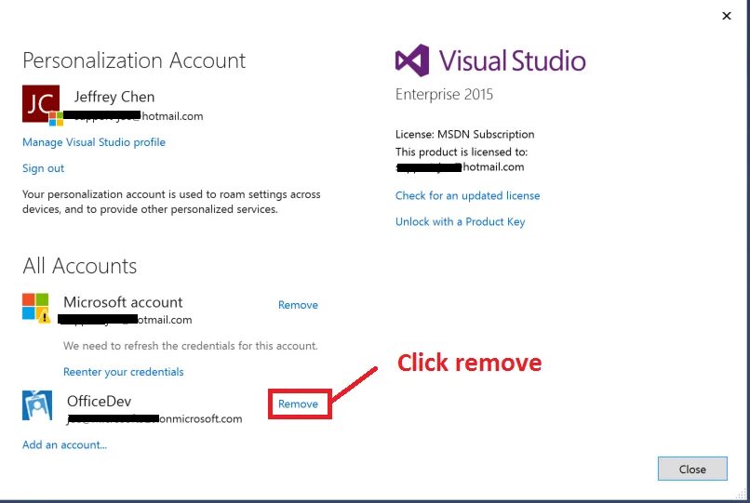The image size is (750, 503).
Task: Click Add an account link
Action: click(x=64, y=445)
